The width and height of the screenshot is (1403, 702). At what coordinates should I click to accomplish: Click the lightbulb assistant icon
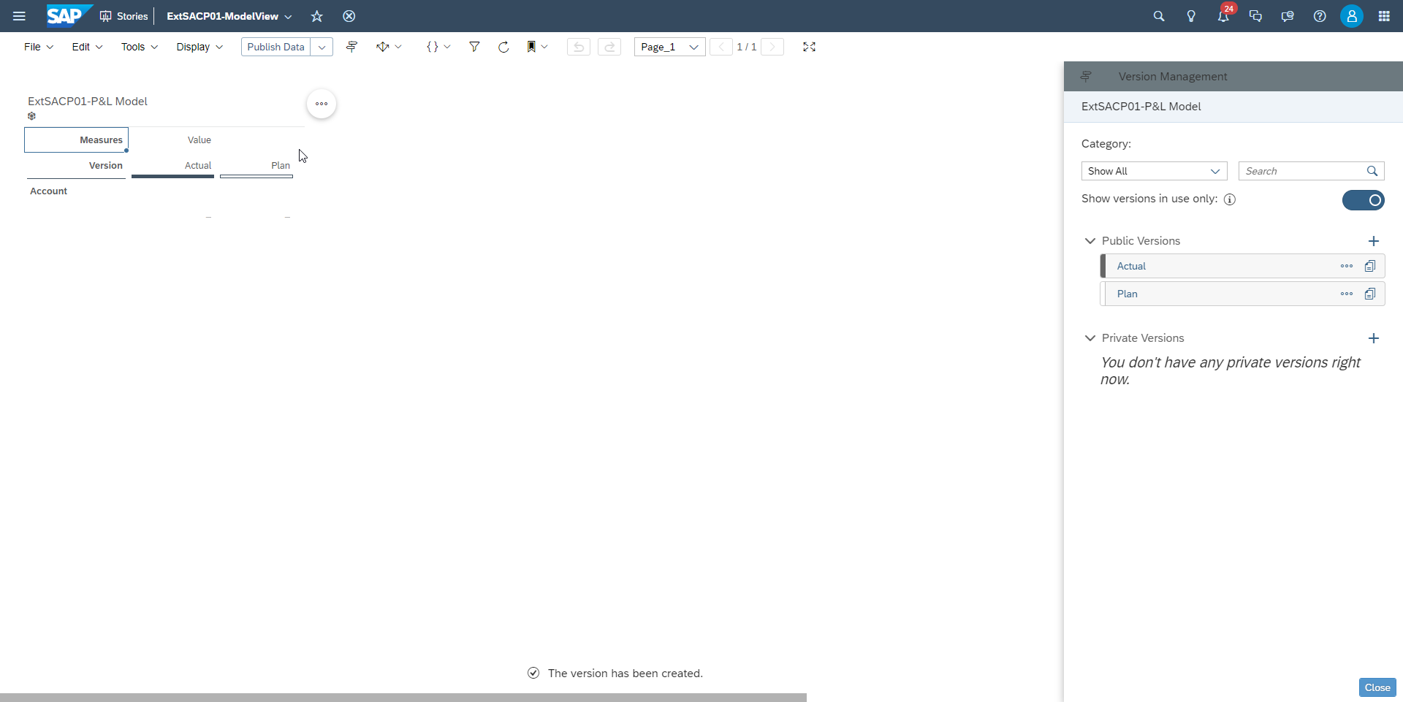(1191, 16)
